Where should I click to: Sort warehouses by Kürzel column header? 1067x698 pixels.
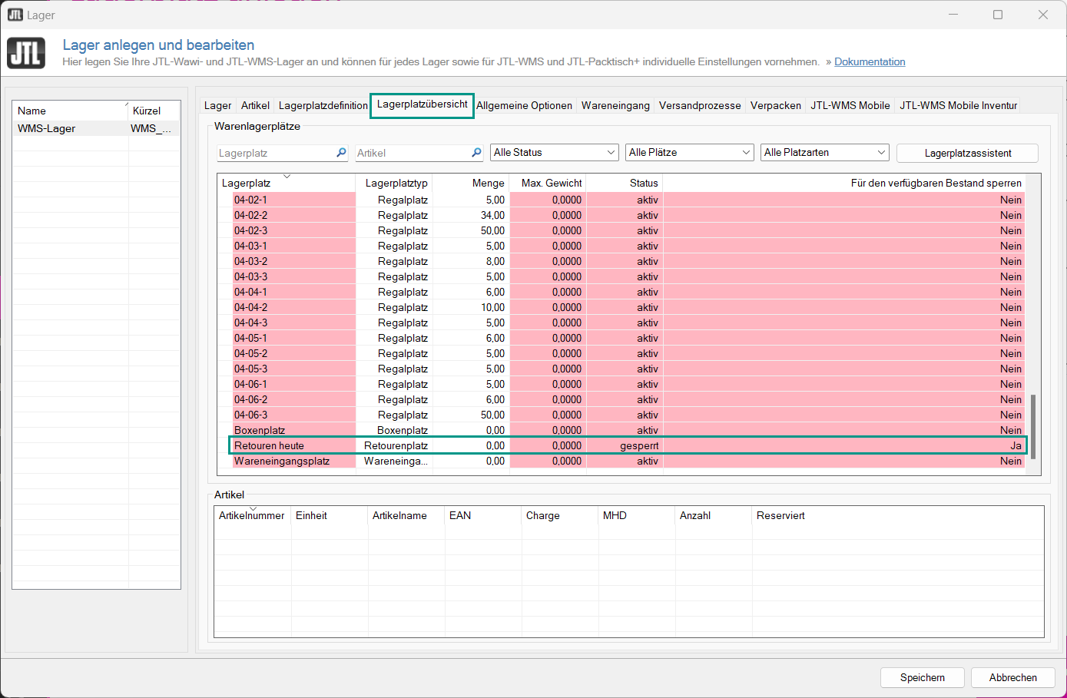[154, 111]
